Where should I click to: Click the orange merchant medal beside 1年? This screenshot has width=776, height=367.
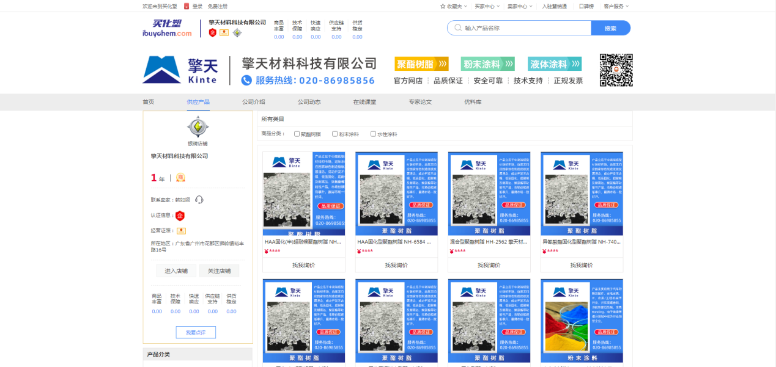coord(180,178)
